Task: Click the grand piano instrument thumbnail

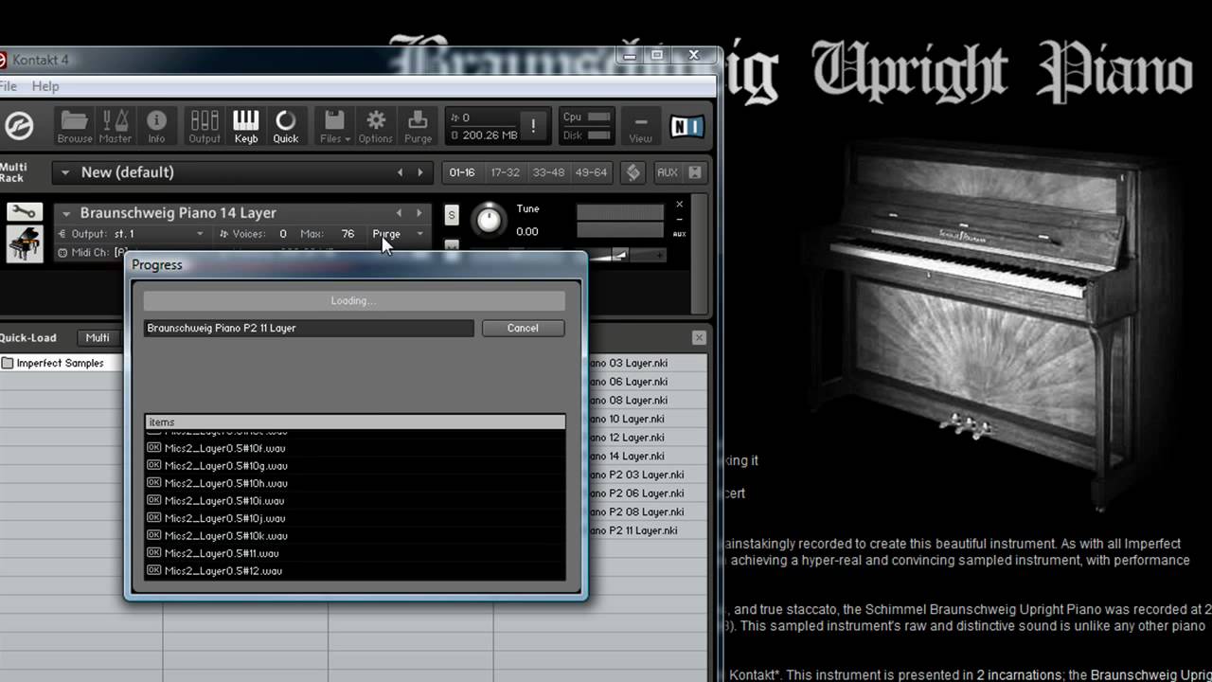Action: 25,243
